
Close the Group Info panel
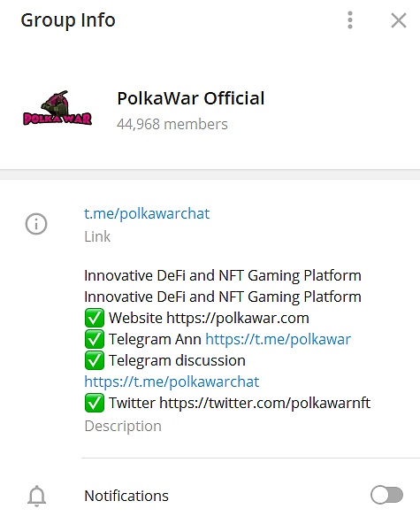tap(399, 20)
